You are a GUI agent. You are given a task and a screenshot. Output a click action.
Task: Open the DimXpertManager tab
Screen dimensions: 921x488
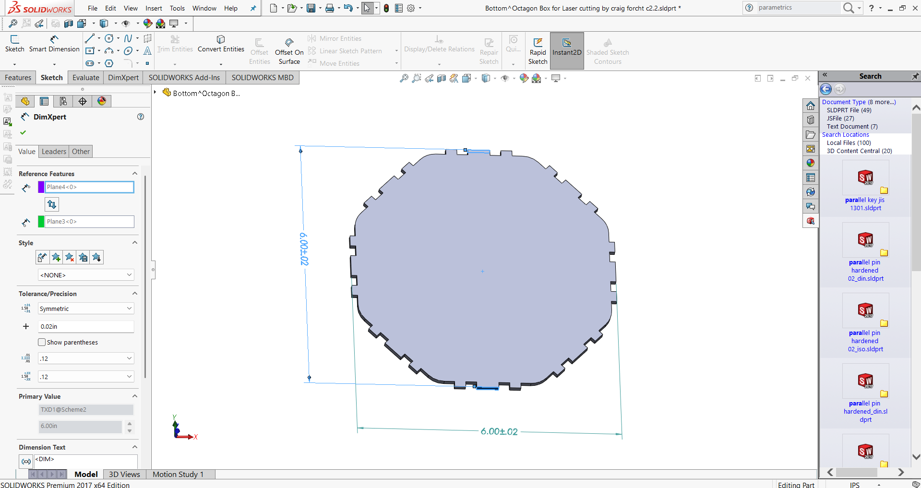tap(83, 101)
